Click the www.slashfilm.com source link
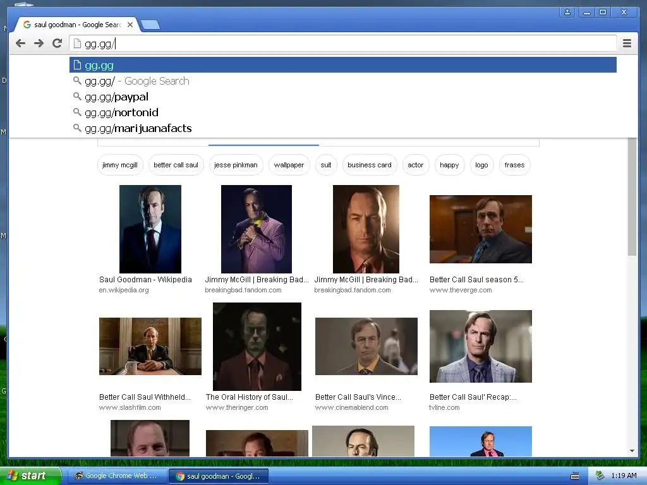Viewport: 647px width, 485px height. (x=130, y=407)
